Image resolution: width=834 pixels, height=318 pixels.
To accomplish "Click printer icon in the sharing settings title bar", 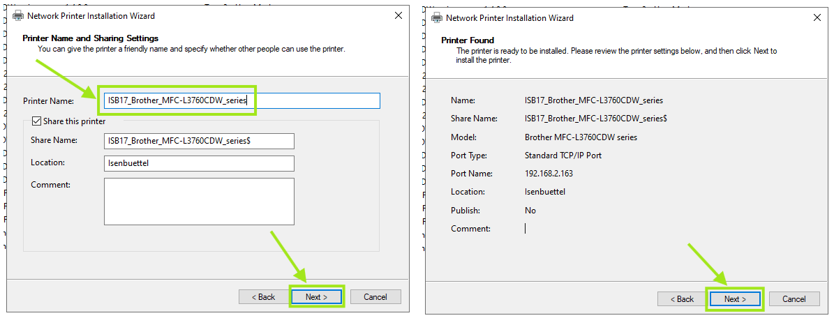I will 19,15.
